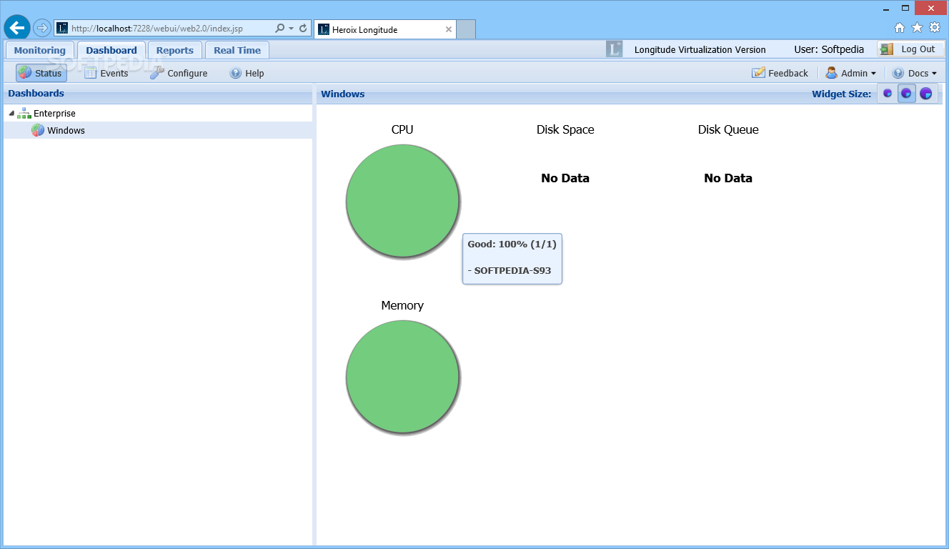The image size is (949, 549).
Task: Click the Memory widget title
Action: tap(402, 305)
